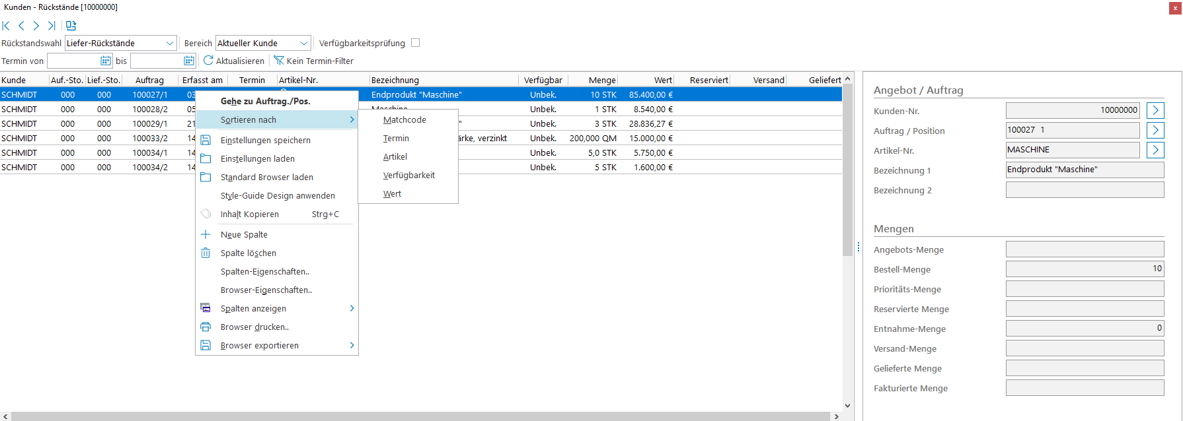Open the Bereich combo box
1183x421 pixels.
tap(303, 43)
